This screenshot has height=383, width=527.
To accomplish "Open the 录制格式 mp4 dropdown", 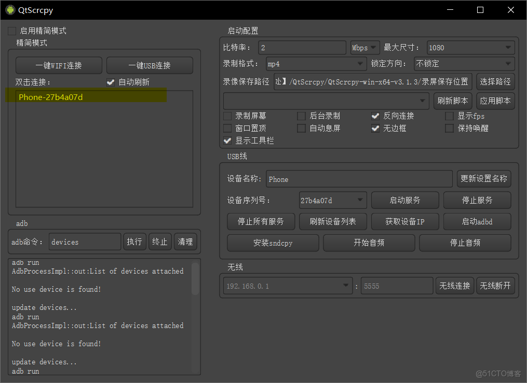I will coord(316,64).
